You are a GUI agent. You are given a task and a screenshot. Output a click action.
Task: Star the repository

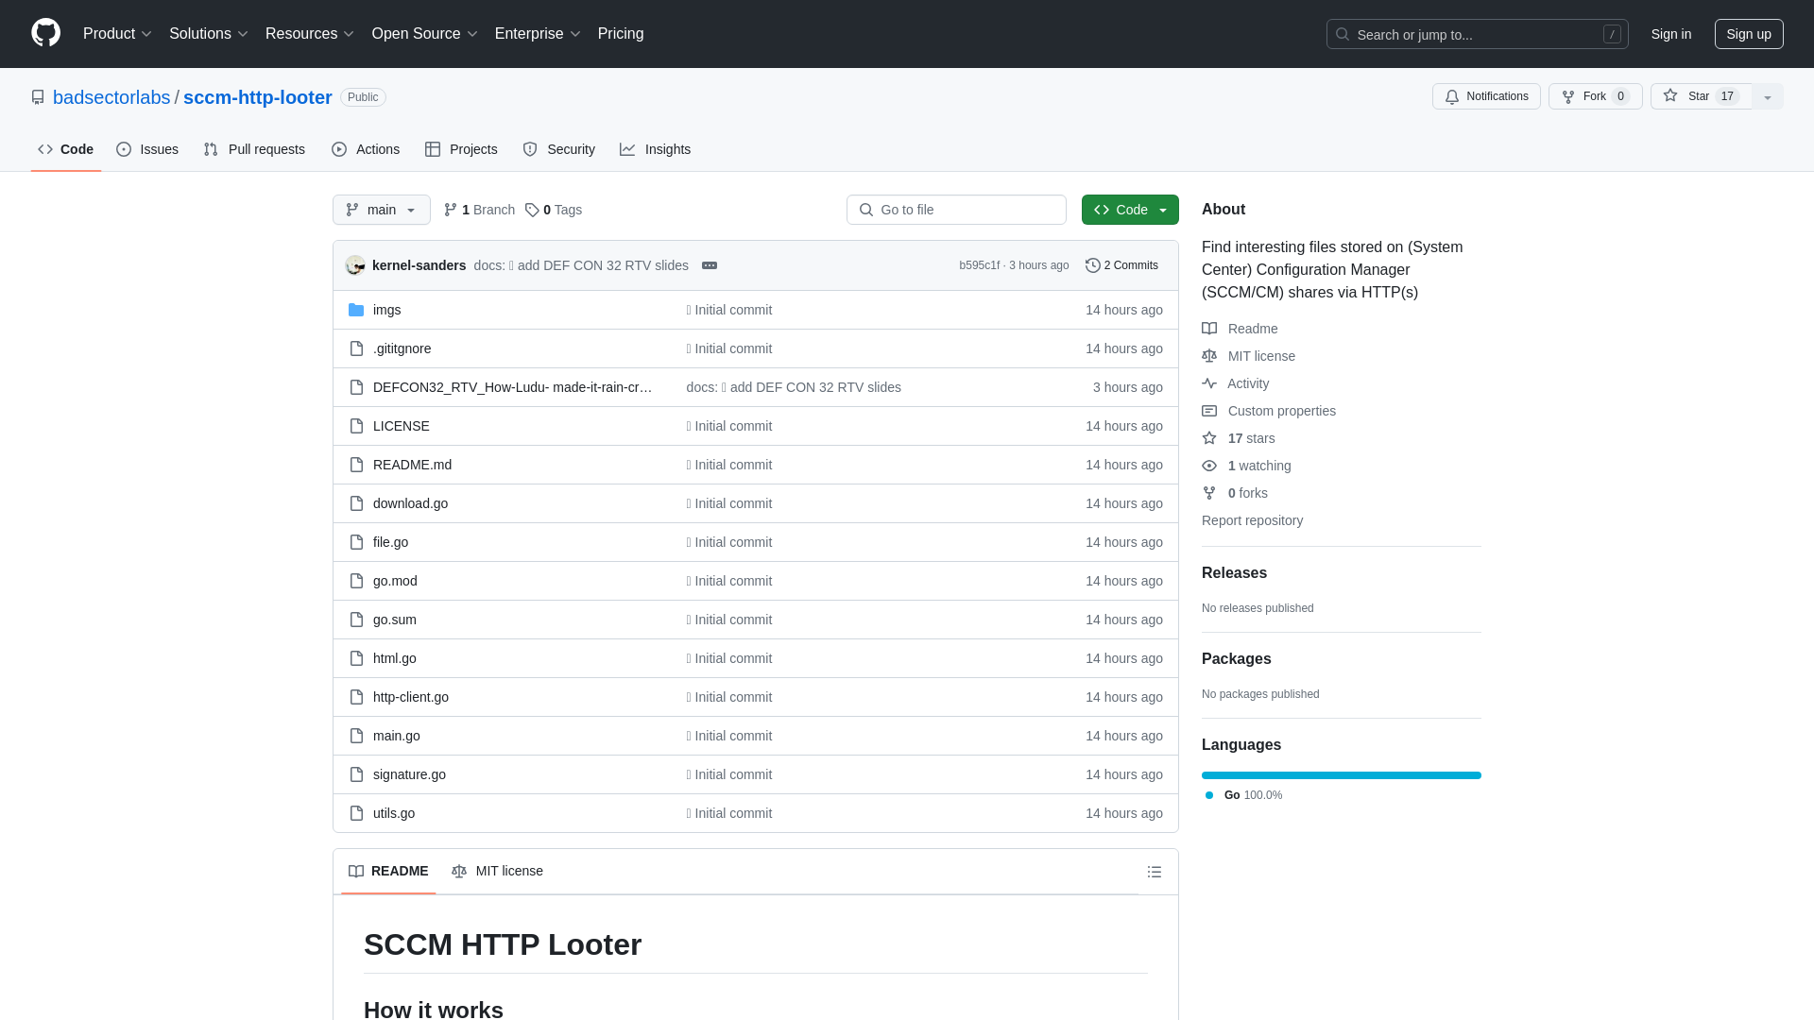click(x=1701, y=96)
